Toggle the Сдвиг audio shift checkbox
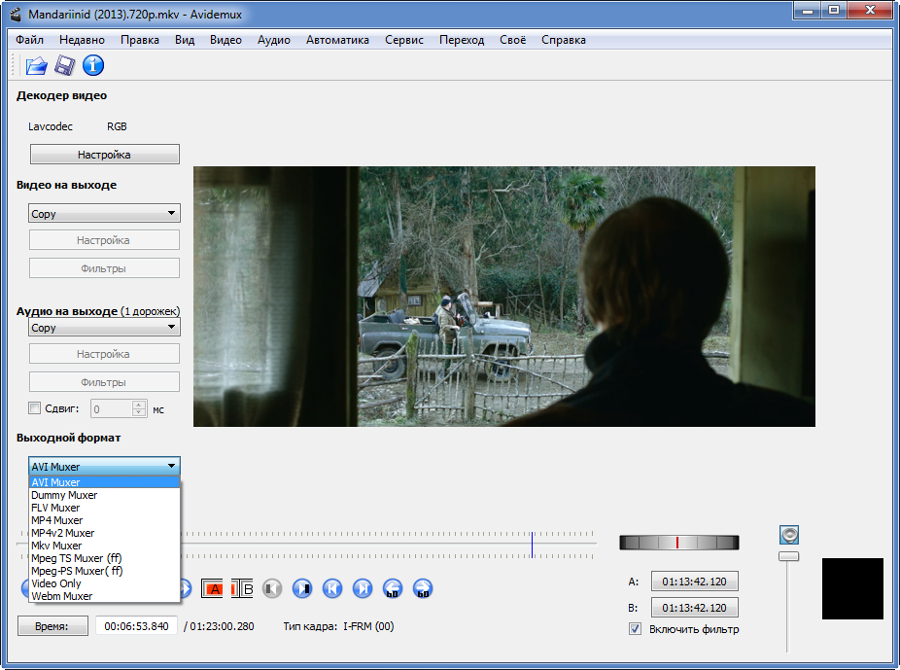 point(35,409)
